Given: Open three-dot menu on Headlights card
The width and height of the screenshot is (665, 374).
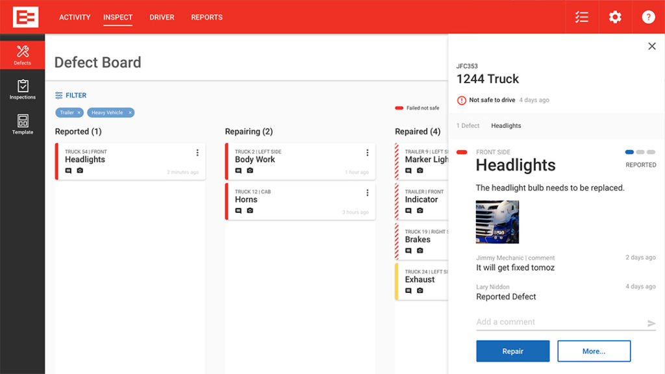Looking at the screenshot, I should point(197,153).
